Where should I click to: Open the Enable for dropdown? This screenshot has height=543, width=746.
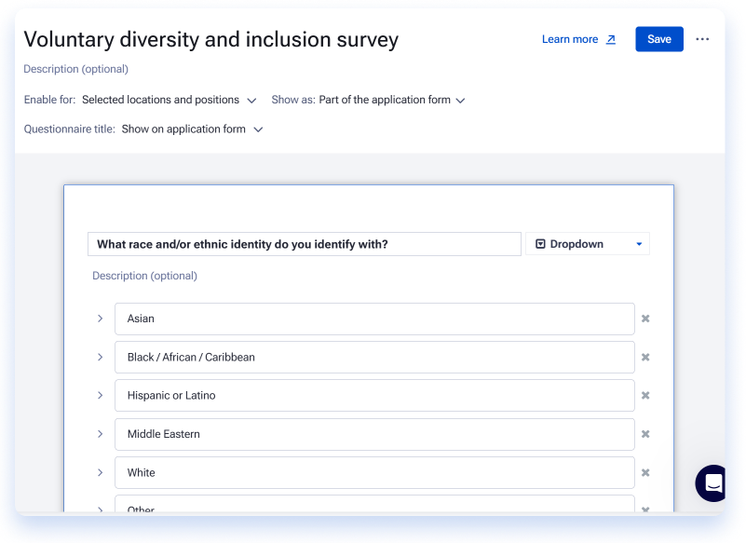point(169,100)
